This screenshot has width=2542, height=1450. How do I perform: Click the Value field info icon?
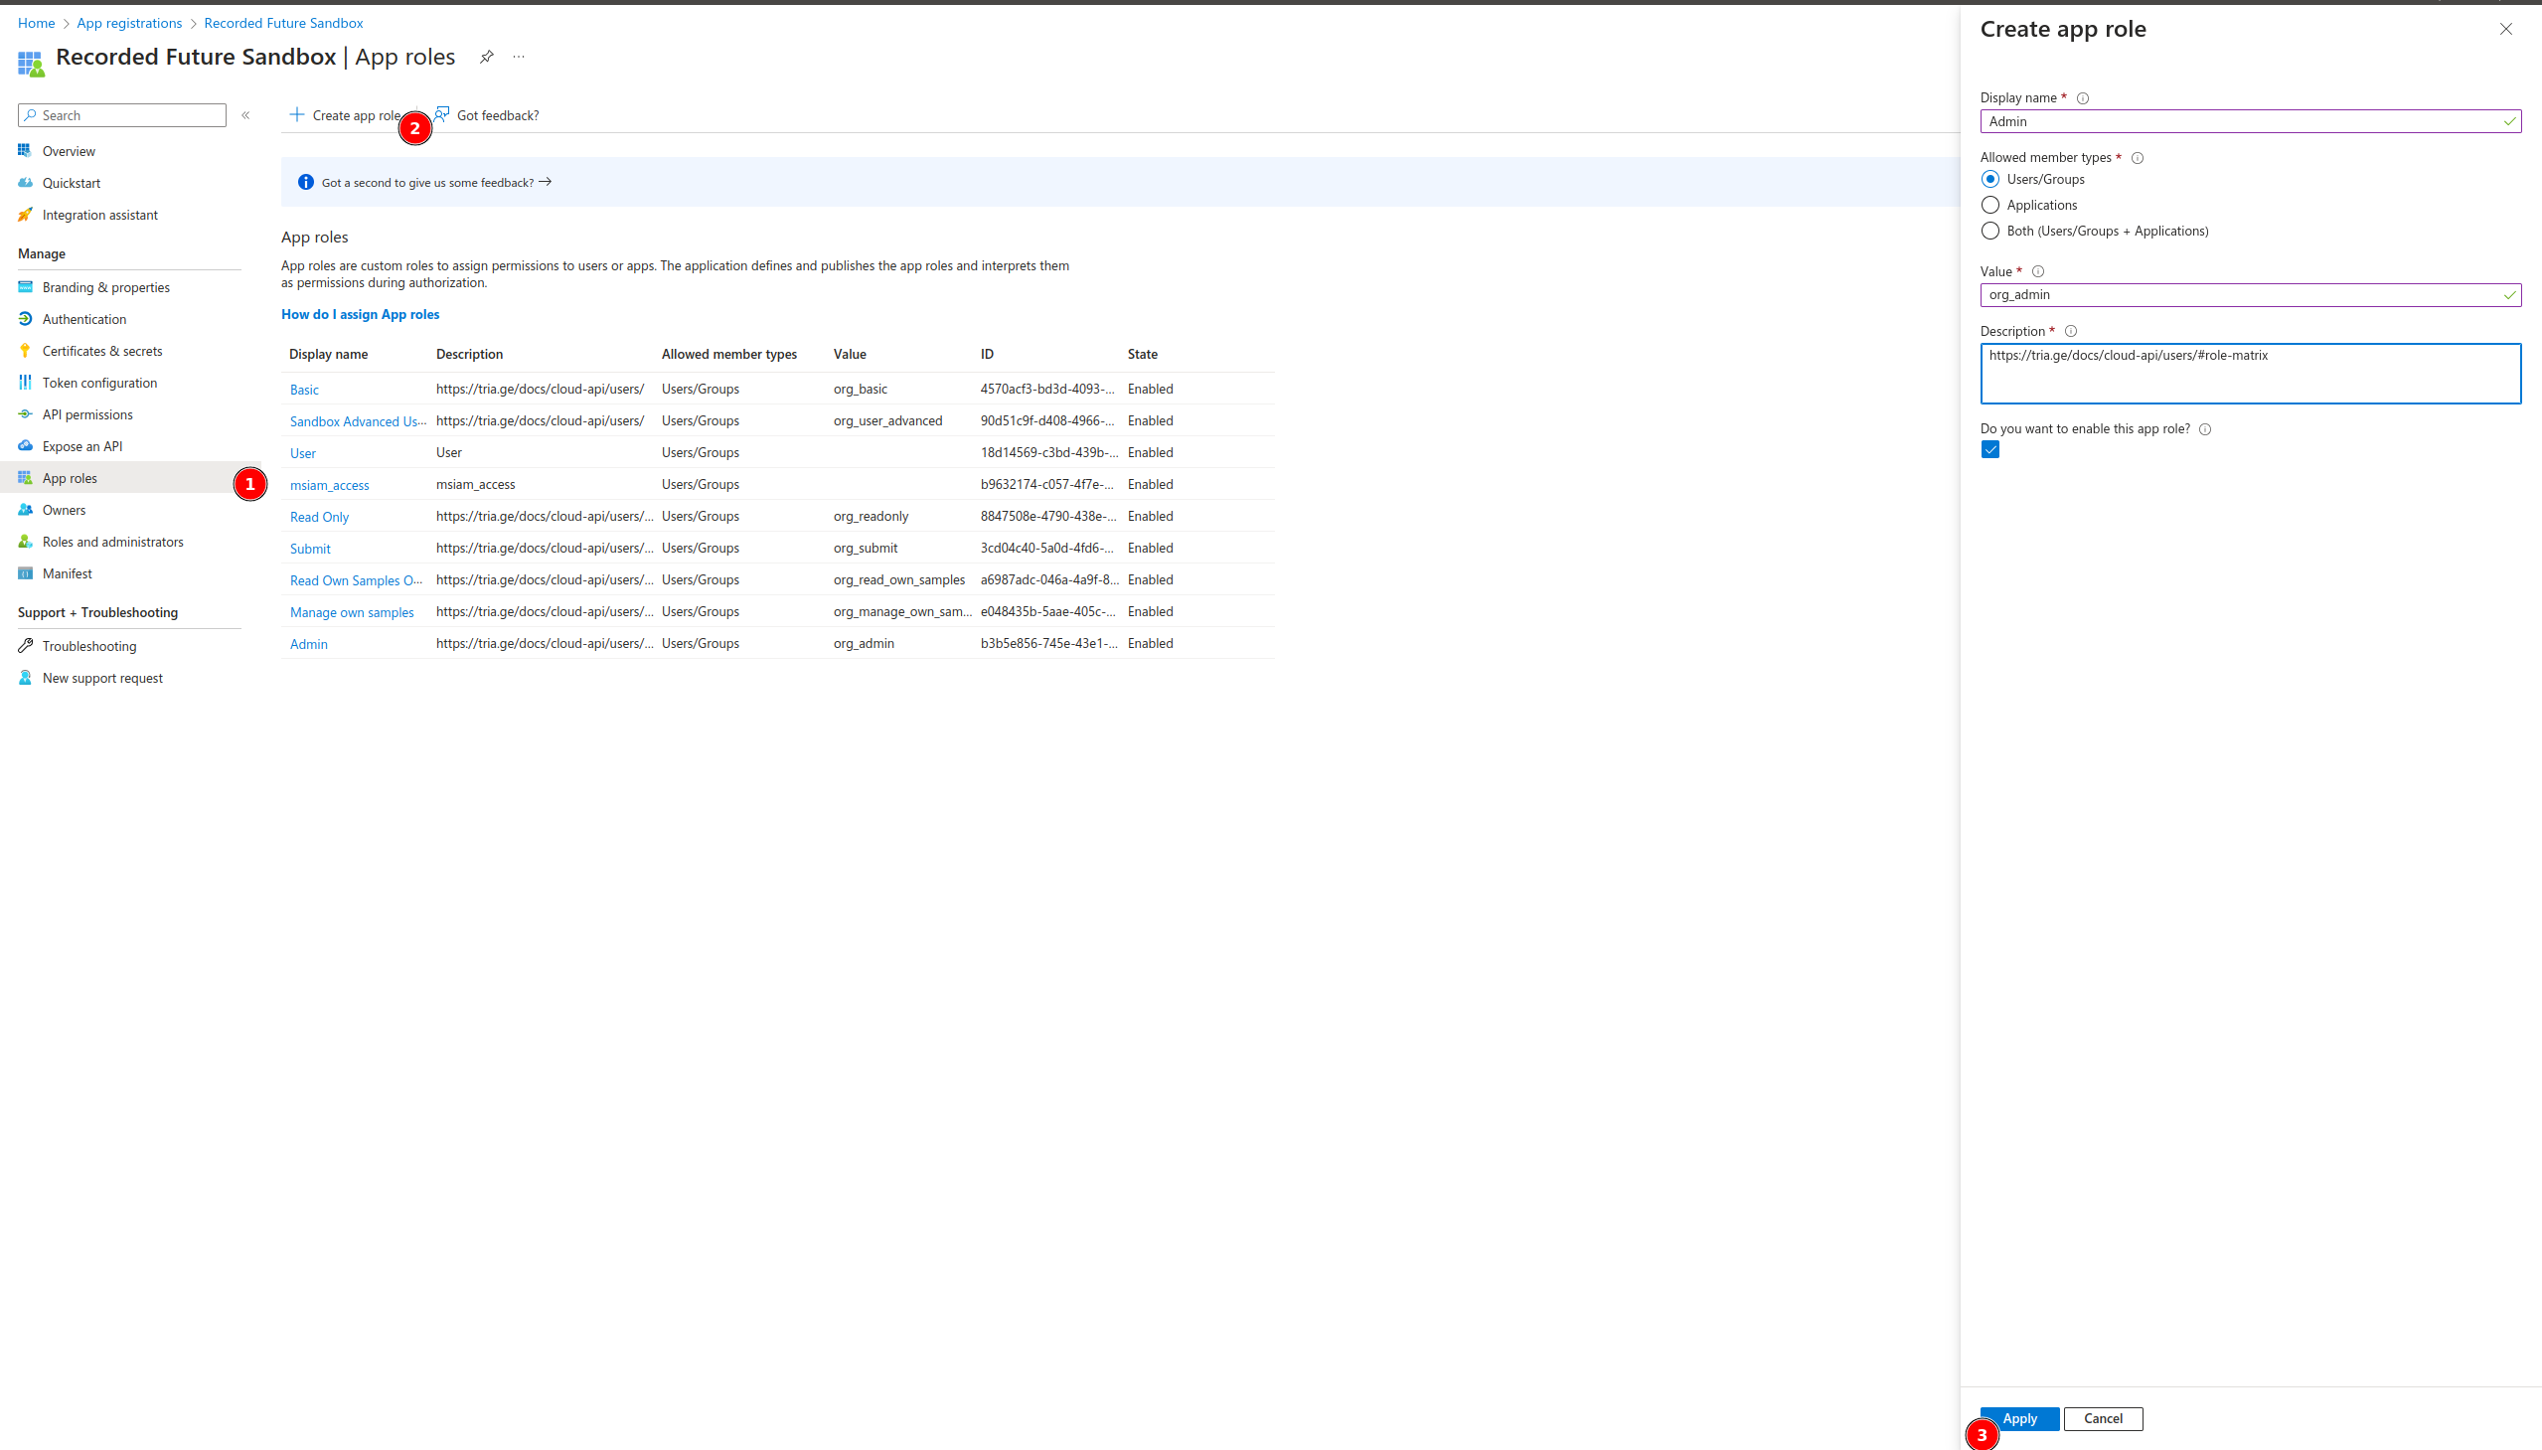(x=2037, y=272)
